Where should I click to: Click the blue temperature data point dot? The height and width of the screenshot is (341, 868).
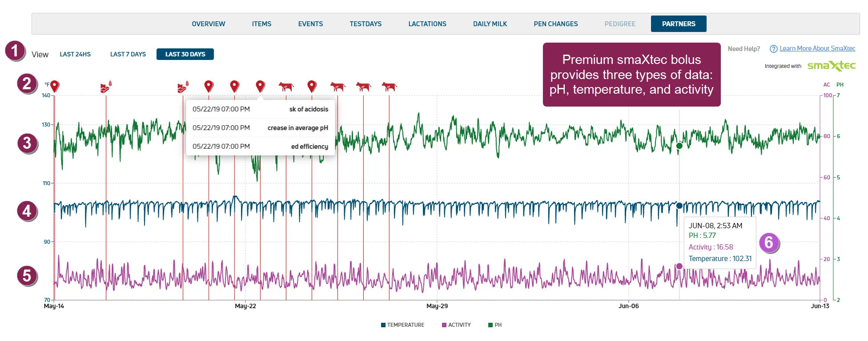click(x=679, y=206)
